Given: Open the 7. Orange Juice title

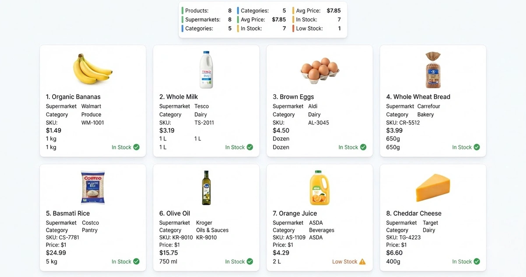Looking at the screenshot, I should click(x=295, y=213).
